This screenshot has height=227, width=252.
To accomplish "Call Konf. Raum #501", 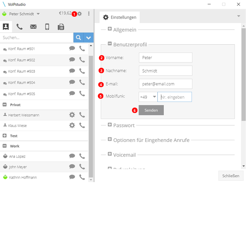I will (82, 48).
